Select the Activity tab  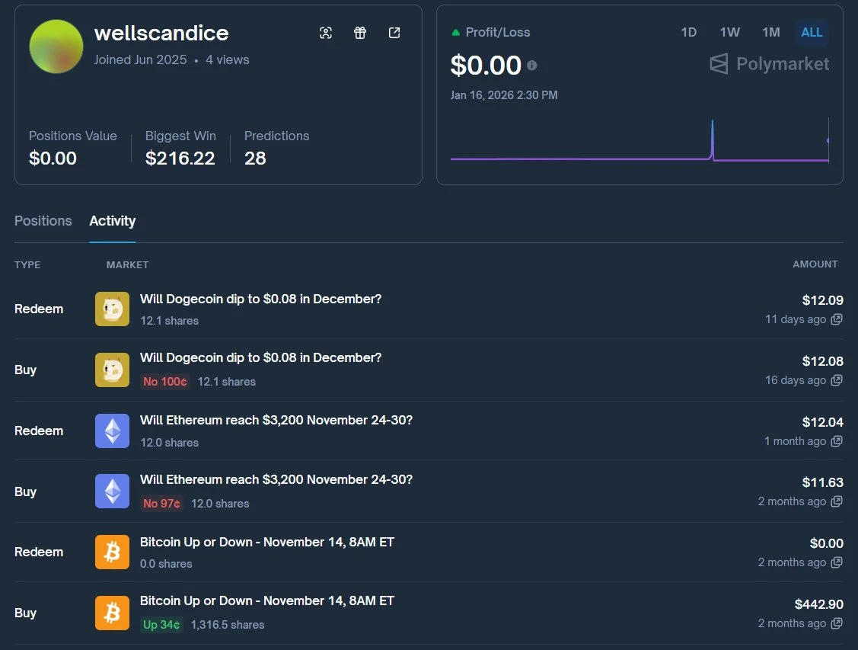click(112, 221)
